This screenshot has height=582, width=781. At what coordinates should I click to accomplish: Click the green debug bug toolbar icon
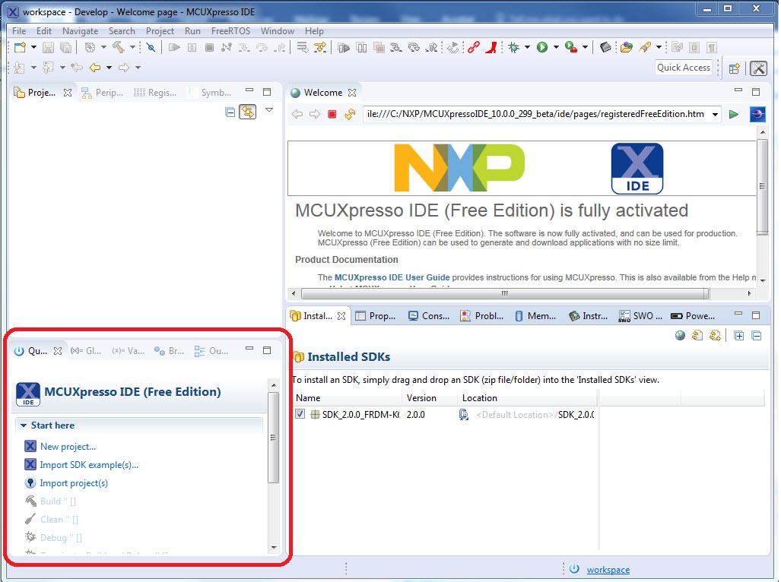pyautogui.click(x=514, y=48)
